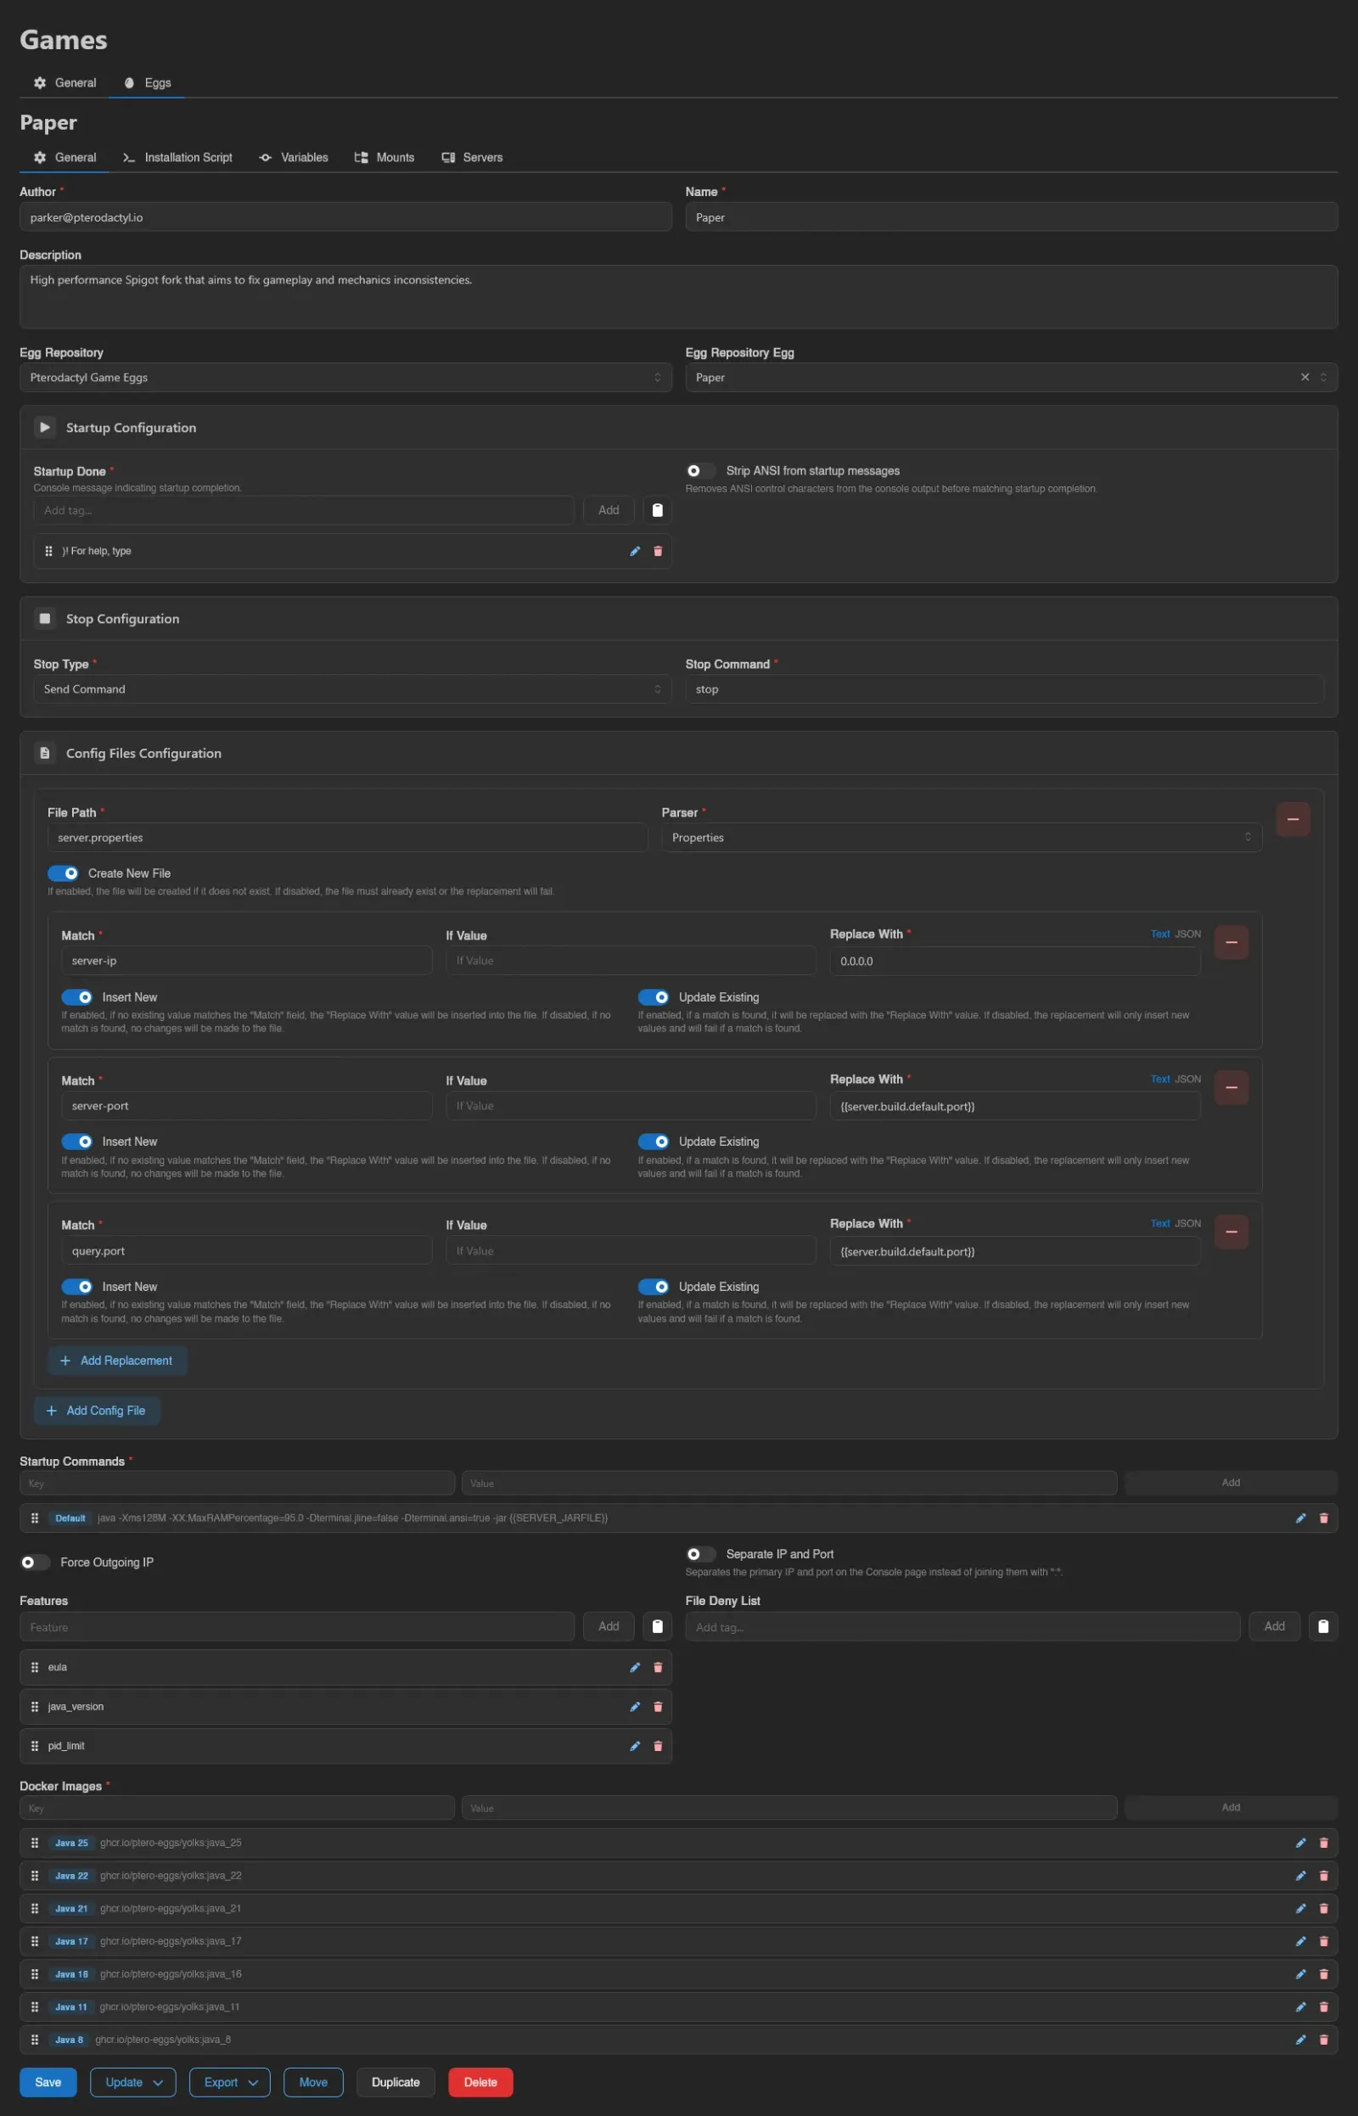
Task: Edit the java_version feature
Action: [x=634, y=1707]
